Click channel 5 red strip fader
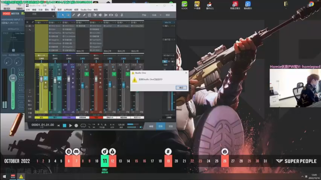 pyautogui.click(x=96, y=78)
